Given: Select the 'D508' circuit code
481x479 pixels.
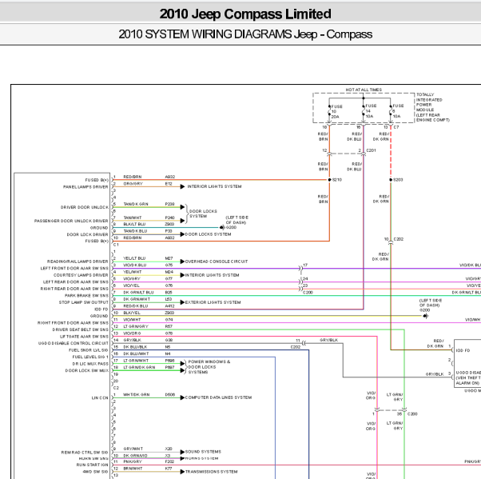Looking at the screenshot, I should 170,394.
